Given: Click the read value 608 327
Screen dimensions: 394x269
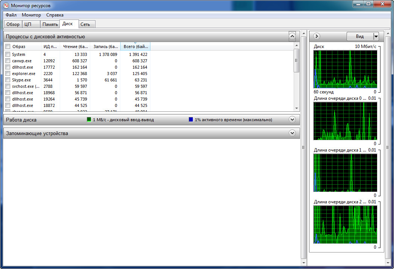Looking at the screenshot, I should (x=80, y=61).
